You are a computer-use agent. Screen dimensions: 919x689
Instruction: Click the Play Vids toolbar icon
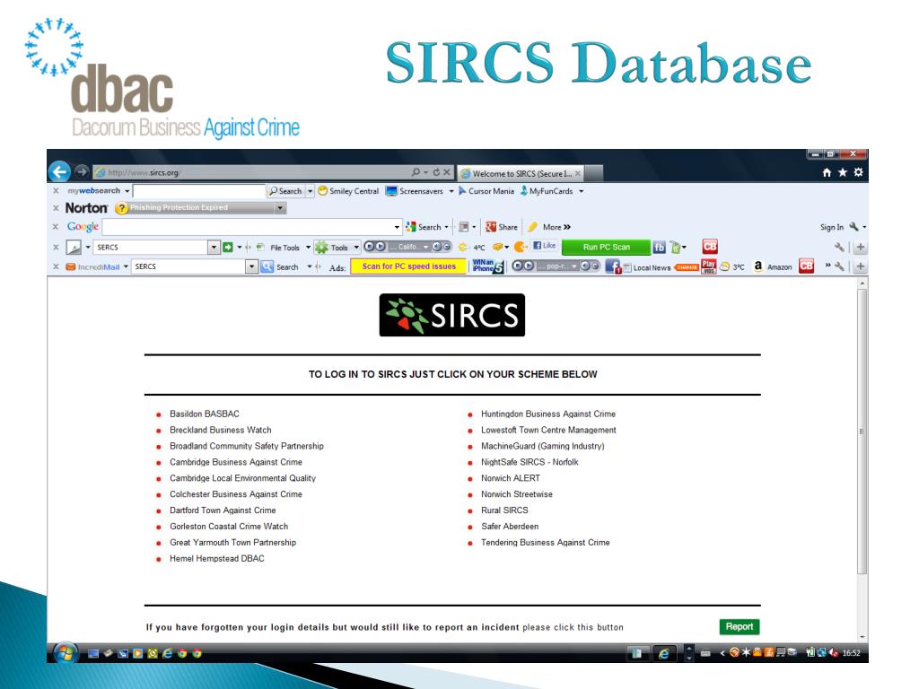click(709, 266)
